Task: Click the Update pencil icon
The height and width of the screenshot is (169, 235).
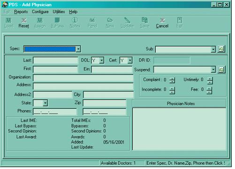Action: (x=127, y=20)
